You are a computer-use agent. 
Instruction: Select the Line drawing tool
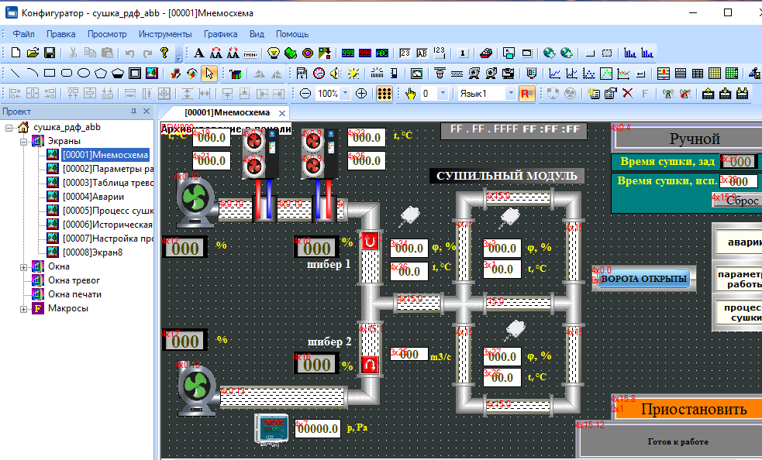click(x=16, y=74)
